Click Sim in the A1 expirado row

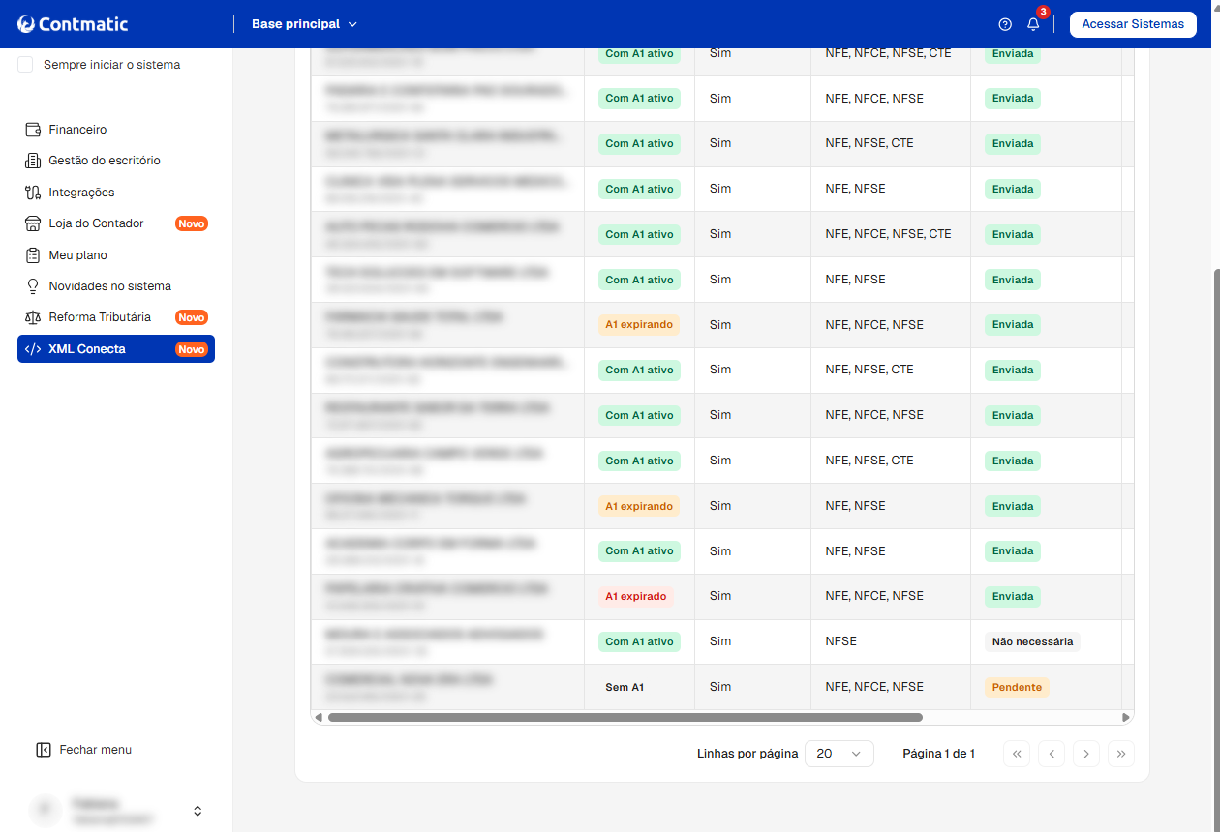720,596
